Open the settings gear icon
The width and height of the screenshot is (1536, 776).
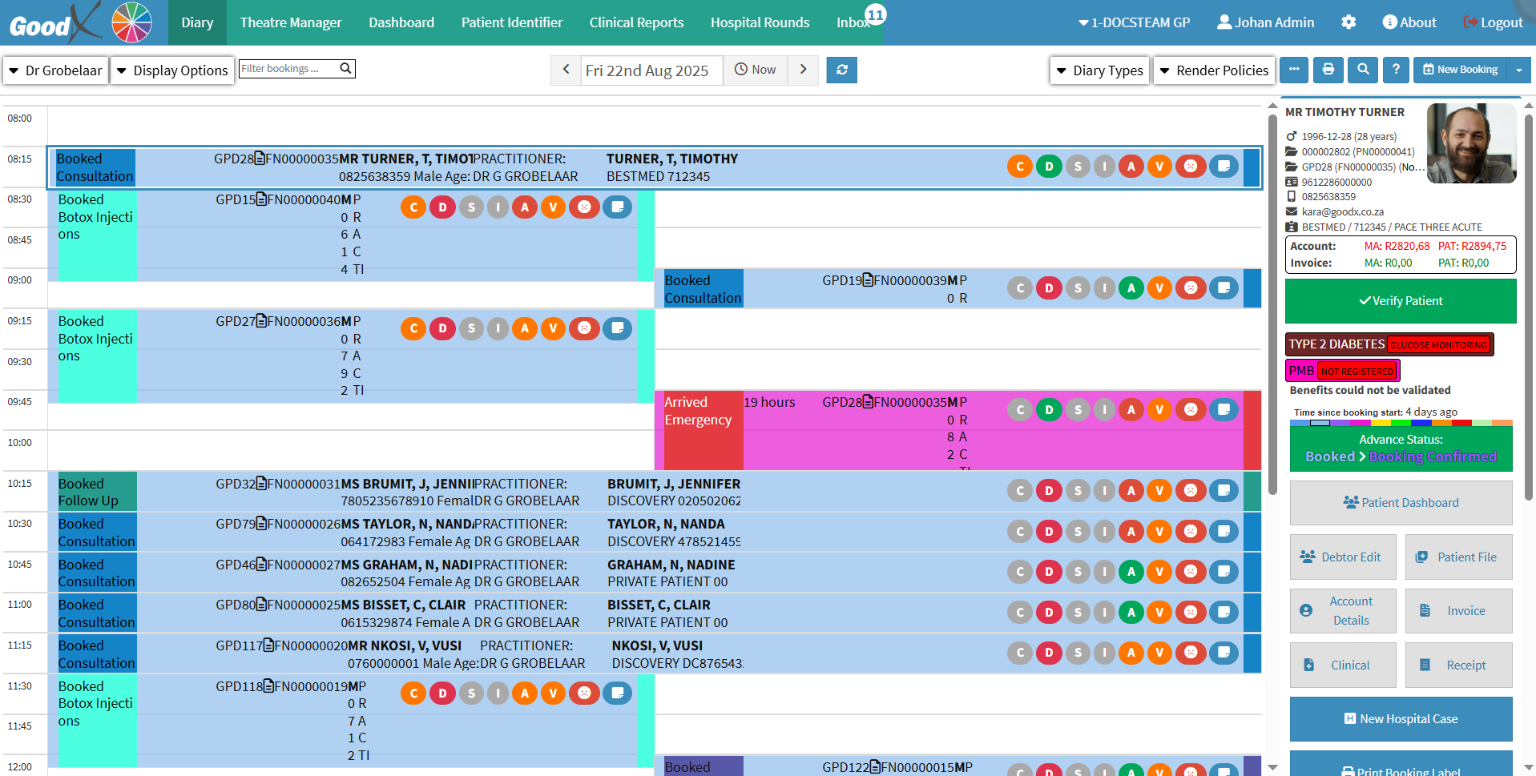click(x=1349, y=22)
